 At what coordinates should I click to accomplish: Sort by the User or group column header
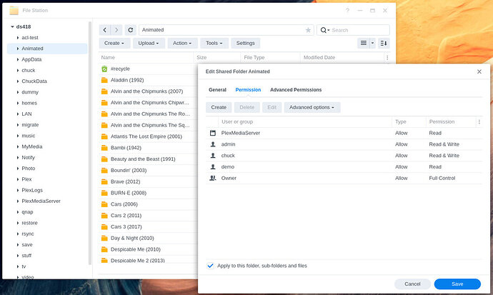click(x=305, y=122)
